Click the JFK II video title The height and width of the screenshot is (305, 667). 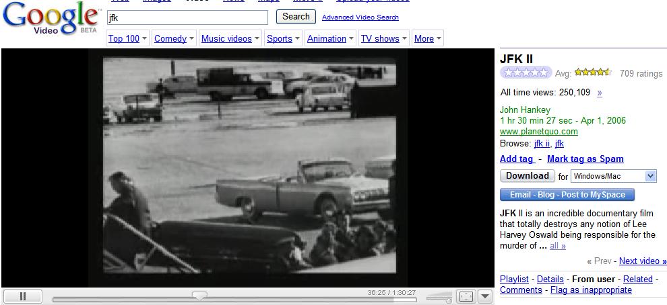[x=516, y=59]
